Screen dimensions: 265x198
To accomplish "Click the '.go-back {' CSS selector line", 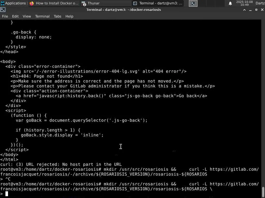I will (x=23, y=32).
